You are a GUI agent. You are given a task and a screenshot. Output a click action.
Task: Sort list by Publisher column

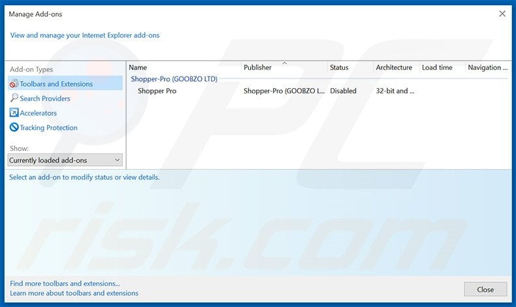point(257,67)
